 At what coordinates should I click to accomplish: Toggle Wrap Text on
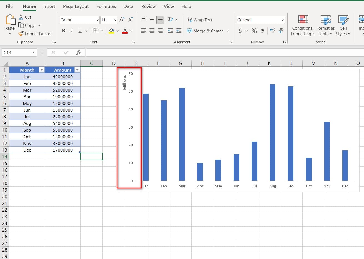(200, 20)
